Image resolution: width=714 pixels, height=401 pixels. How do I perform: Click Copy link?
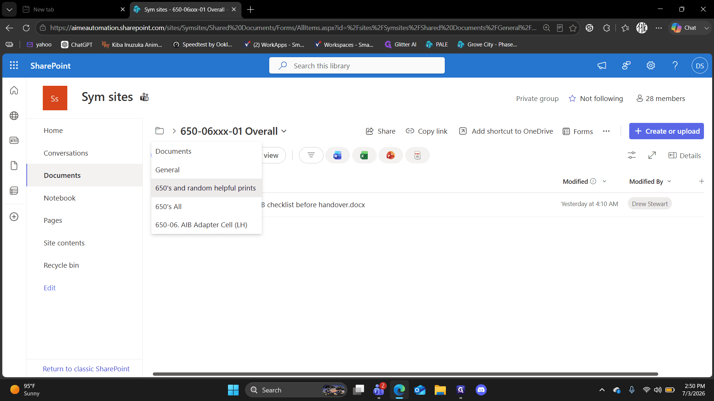click(427, 131)
